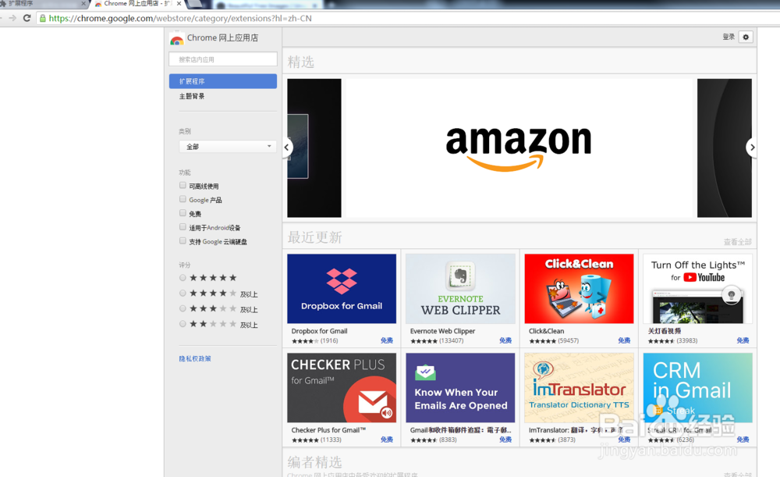The width and height of the screenshot is (780, 477).
Task: Click the Amazon featured banner
Action: (519, 148)
